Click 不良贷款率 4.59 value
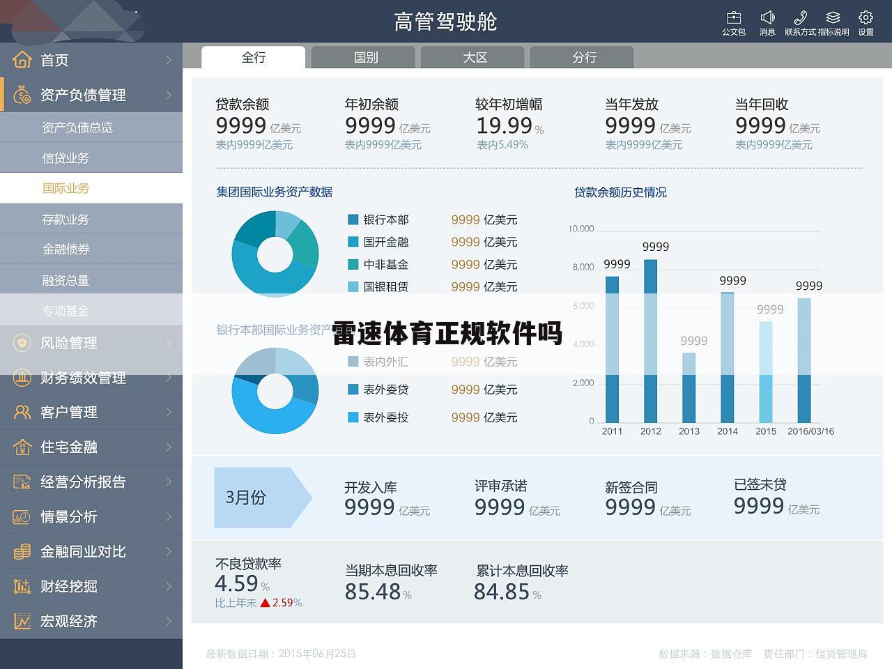 coord(237,583)
